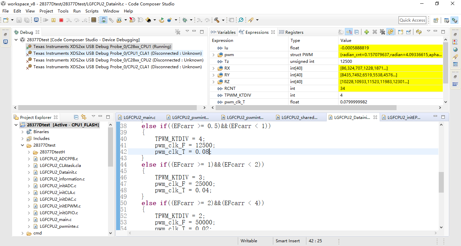461x246 pixels.
Task: Expand the pwm struct expression
Action: coord(213,55)
